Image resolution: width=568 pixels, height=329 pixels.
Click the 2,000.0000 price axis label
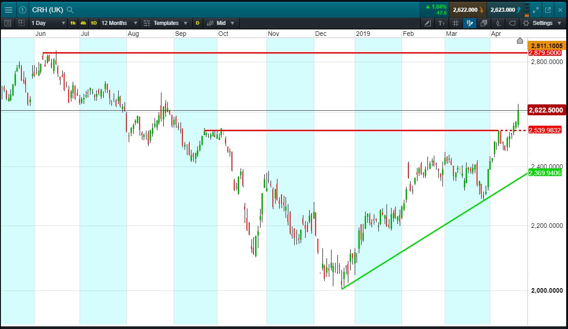pos(547,290)
